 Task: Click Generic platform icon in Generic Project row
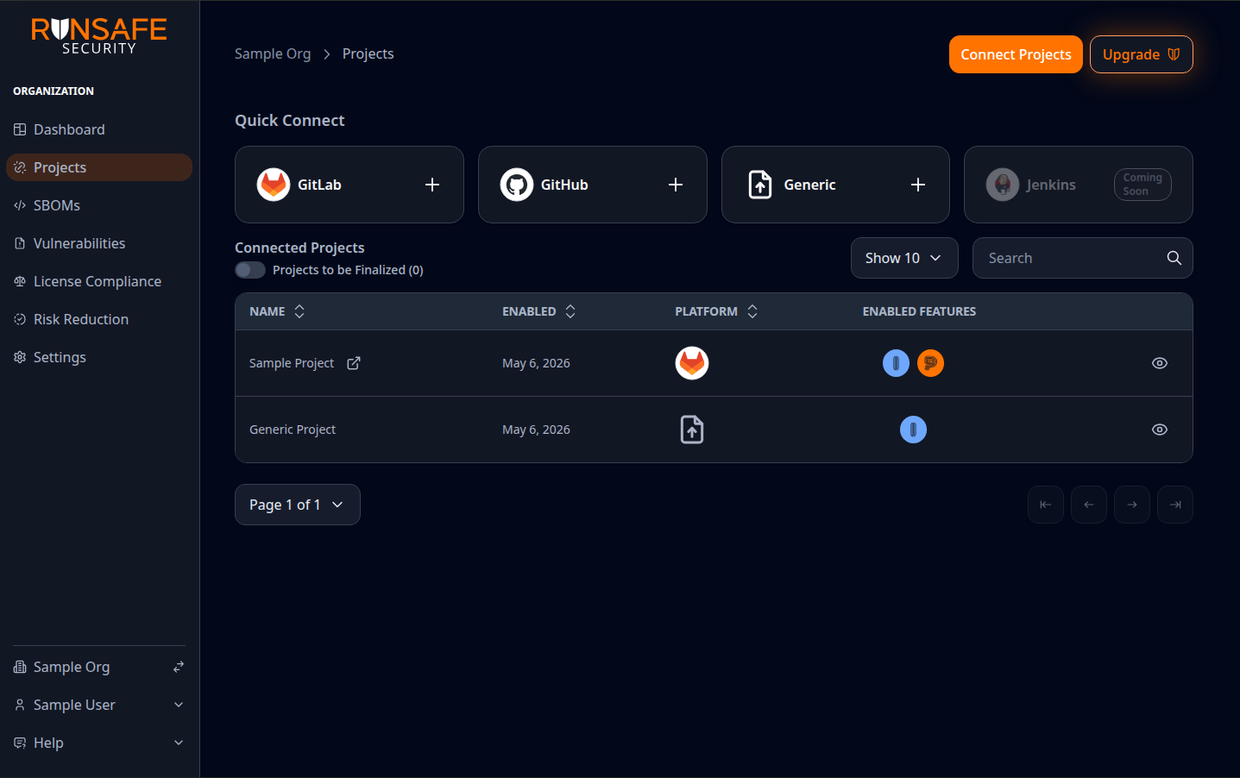coord(692,430)
